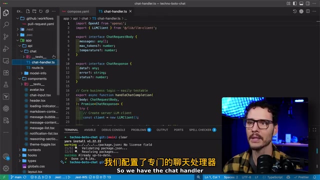The height and width of the screenshot is (180, 320).
Task: Open the Manage gear icon
Action: [6, 168]
